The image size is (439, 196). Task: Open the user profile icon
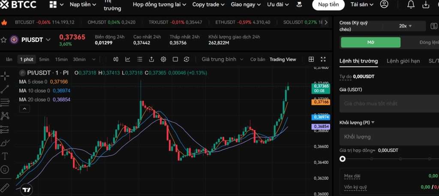point(384,4)
